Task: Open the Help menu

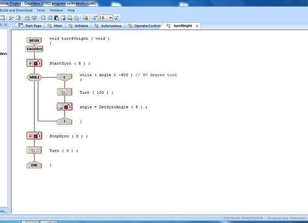Action: point(71,10)
